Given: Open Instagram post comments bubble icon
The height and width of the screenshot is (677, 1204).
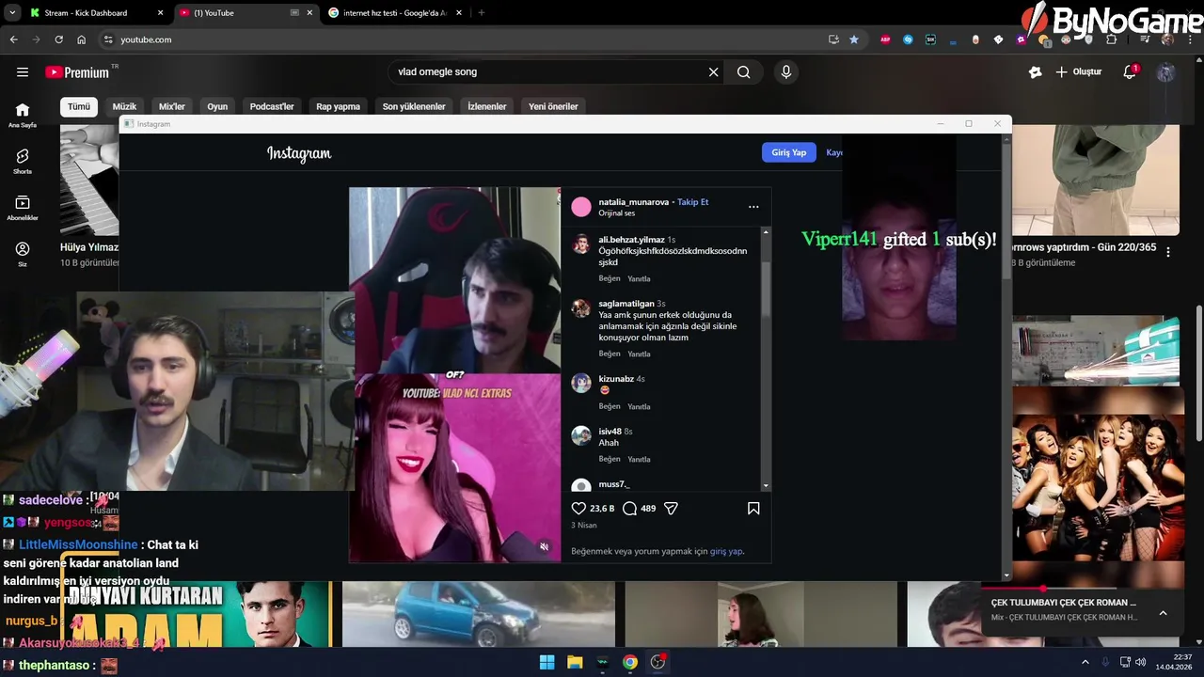Looking at the screenshot, I should 630,508.
